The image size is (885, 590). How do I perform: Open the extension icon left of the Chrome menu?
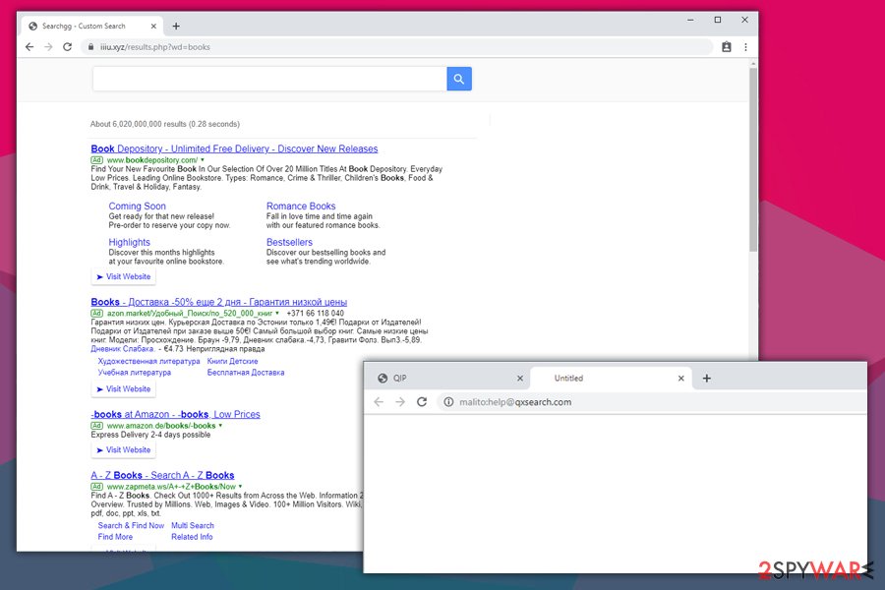pyautogui.click(x=727, y=47)
